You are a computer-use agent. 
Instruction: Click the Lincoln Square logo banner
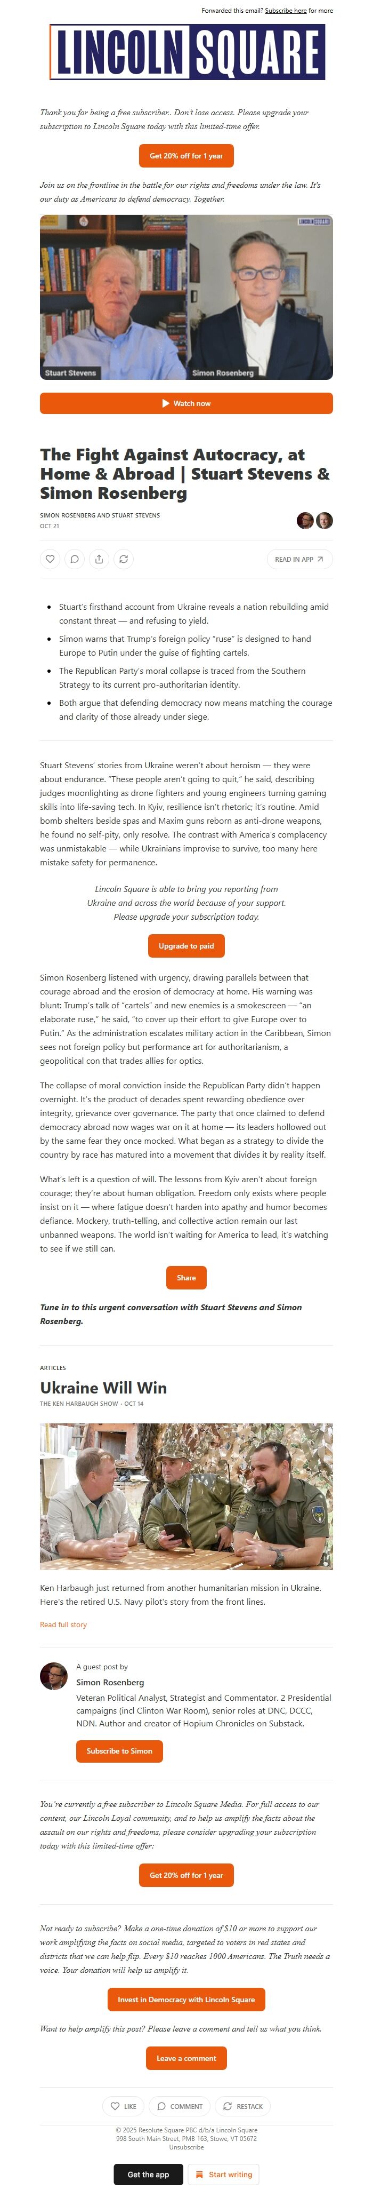[x=186, y=52]
